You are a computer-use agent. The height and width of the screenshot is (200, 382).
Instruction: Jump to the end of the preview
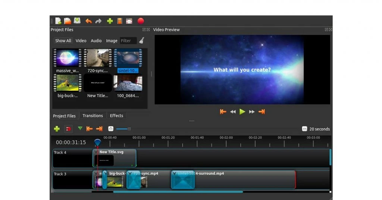[x=262, y=112]
